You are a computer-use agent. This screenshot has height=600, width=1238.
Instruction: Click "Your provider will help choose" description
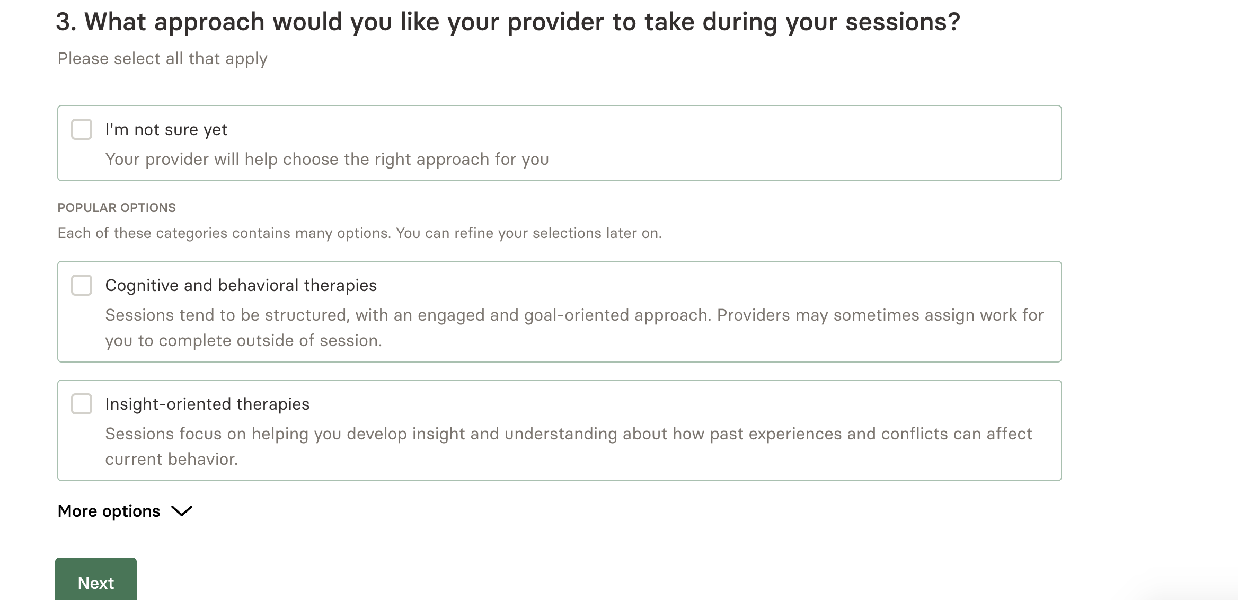[x=326, y=159]
